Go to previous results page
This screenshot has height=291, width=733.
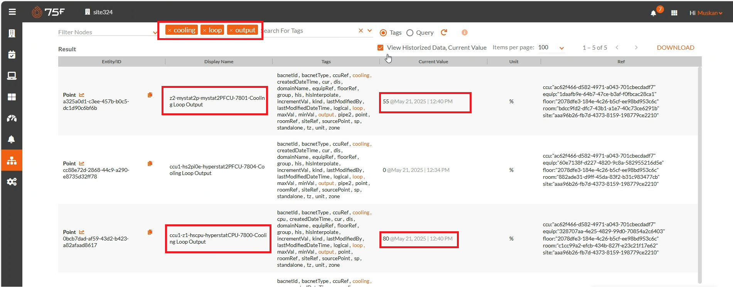click(x=617, y=47)
